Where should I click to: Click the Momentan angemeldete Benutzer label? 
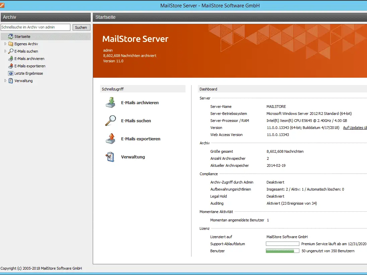(x=237, y=220)
